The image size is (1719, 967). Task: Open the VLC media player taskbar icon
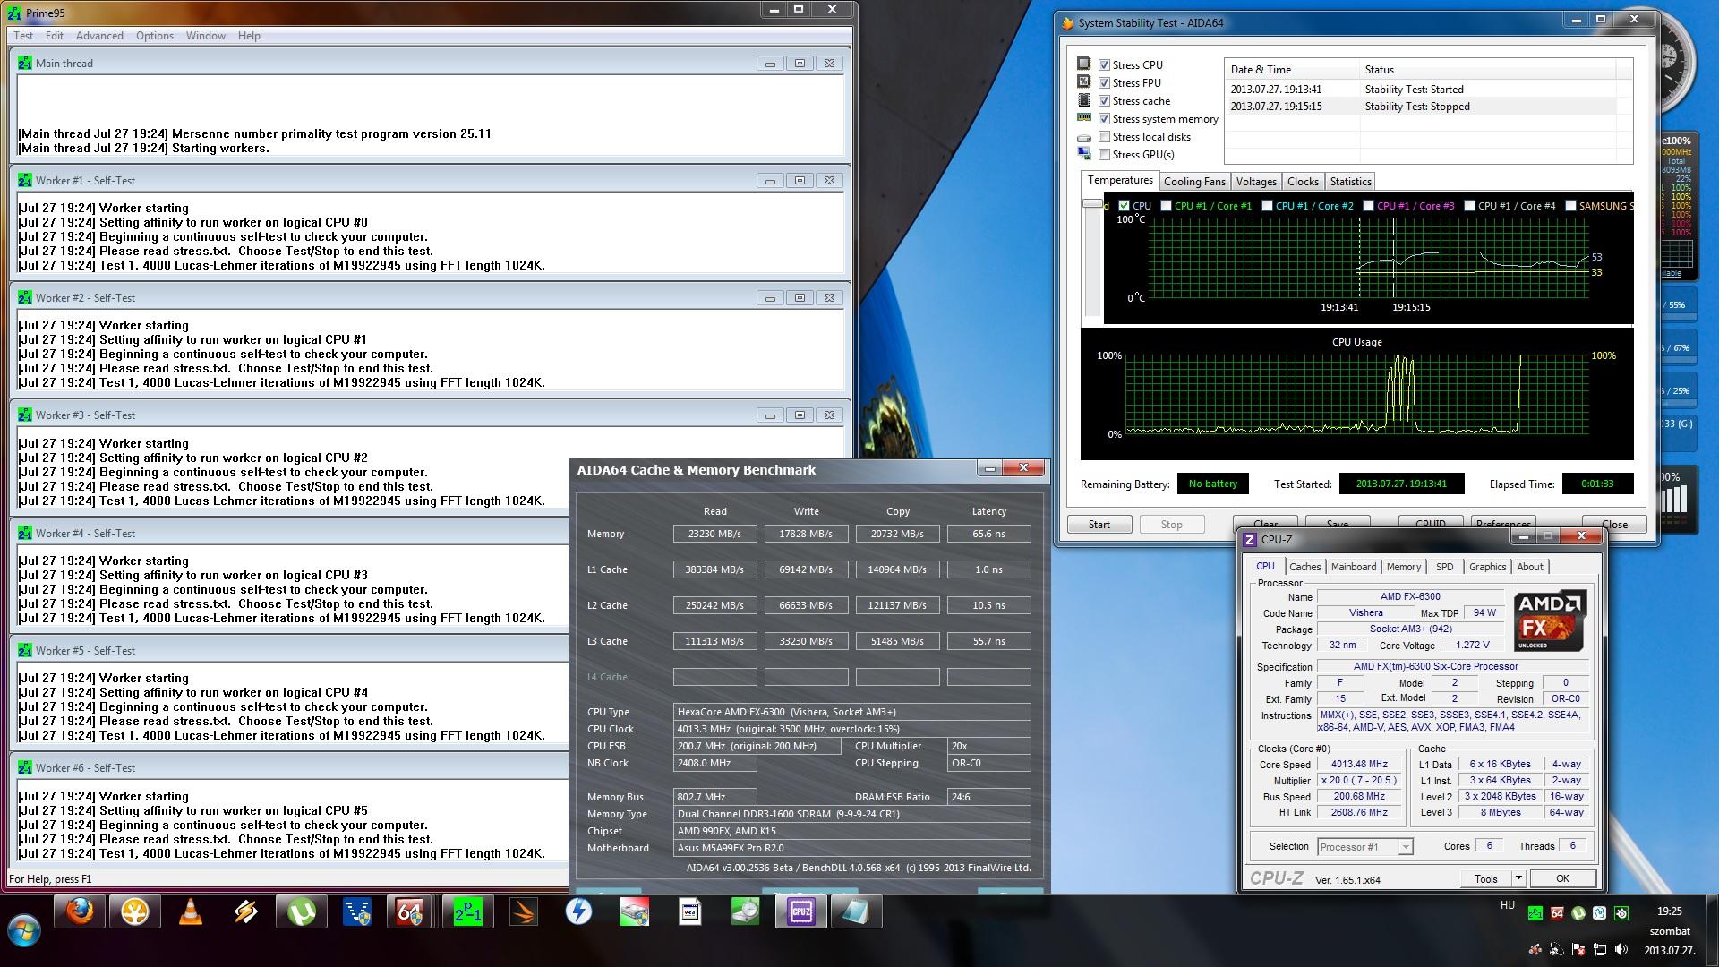(x=190, y=912)
